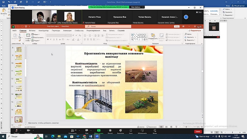Image resolution: width=247 pixels, height=139 pixels.
Task: Open the Рецензирование tab
Action: coord(93,31)
